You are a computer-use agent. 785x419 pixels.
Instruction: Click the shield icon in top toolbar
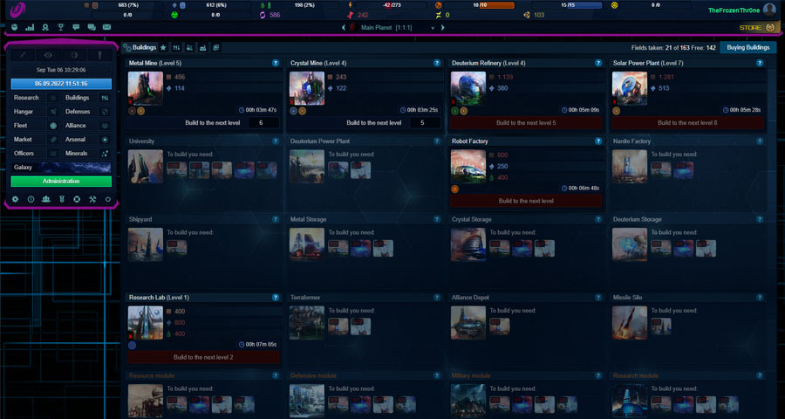[15, 28]
